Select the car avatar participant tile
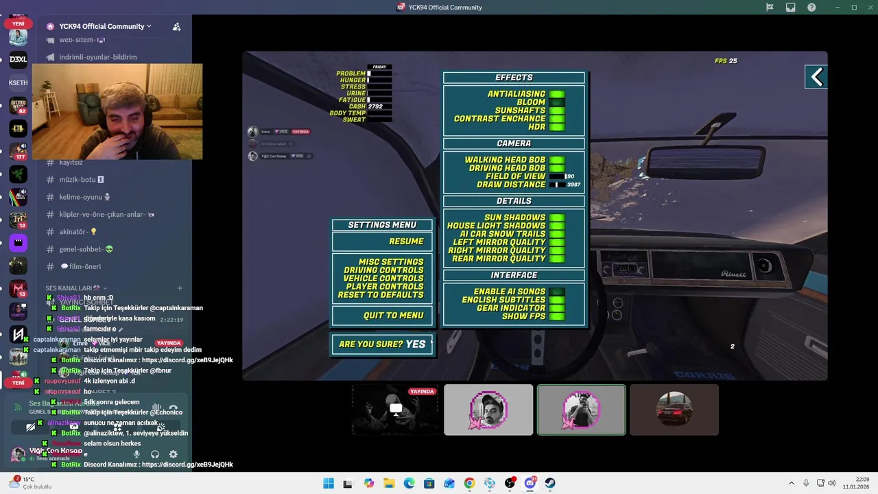This screenshot has width=878, height=494. (x=674, y=410)
